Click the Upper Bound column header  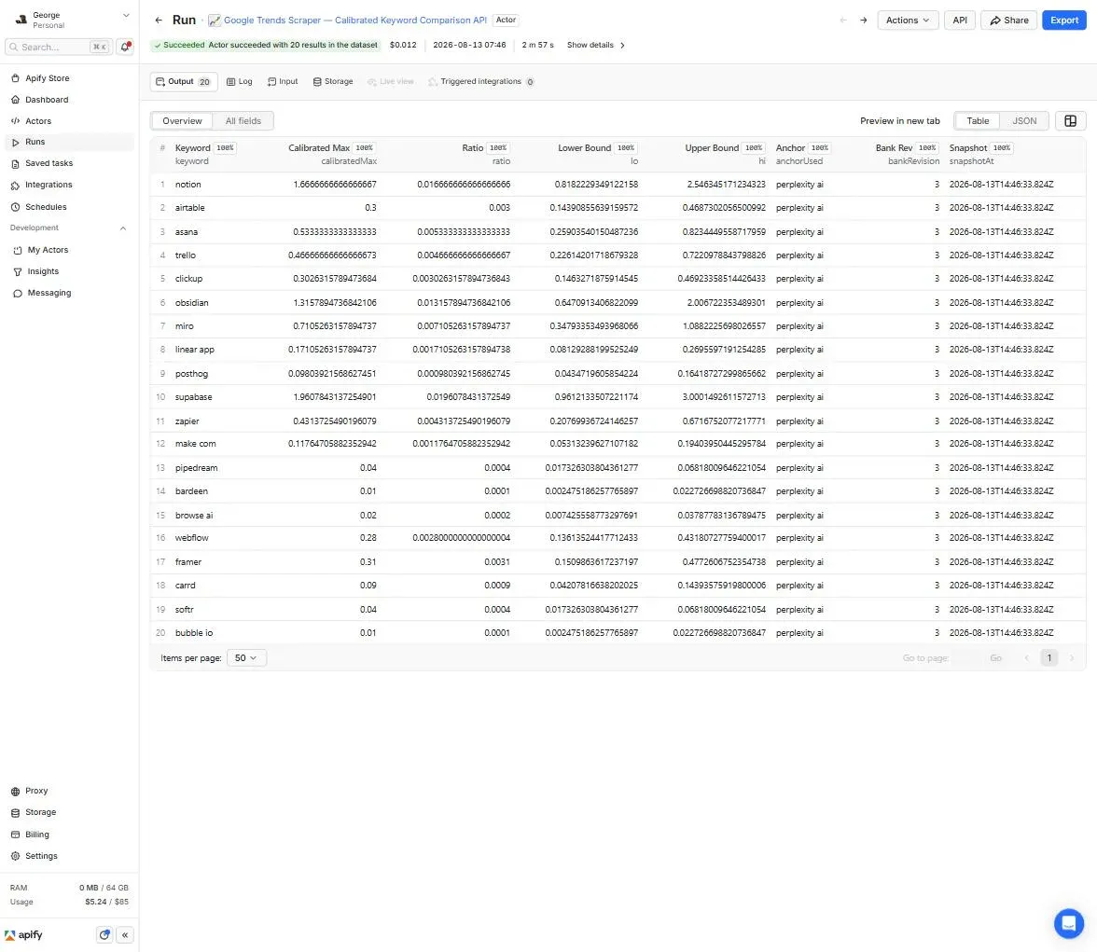click(712, 148)
